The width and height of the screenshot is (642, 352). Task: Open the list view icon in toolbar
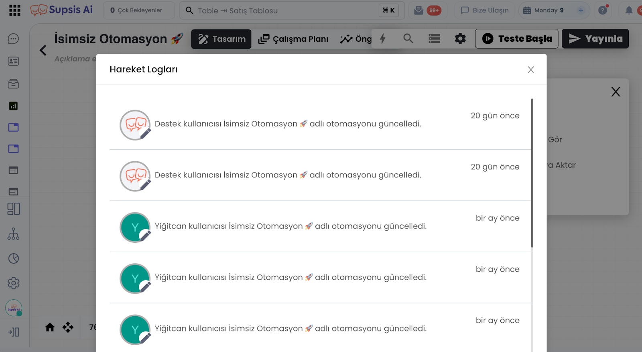(x=434, y=39)
